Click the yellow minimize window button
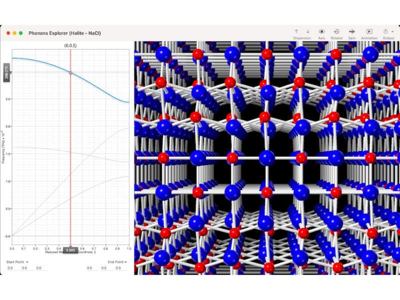 click(x=14, y=33)
